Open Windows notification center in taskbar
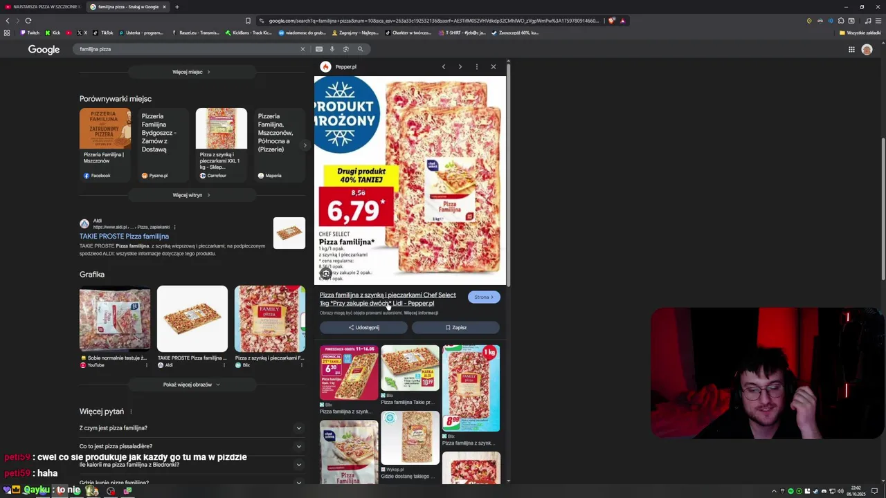The image size is (886, 498). click(x=875, y=491)
